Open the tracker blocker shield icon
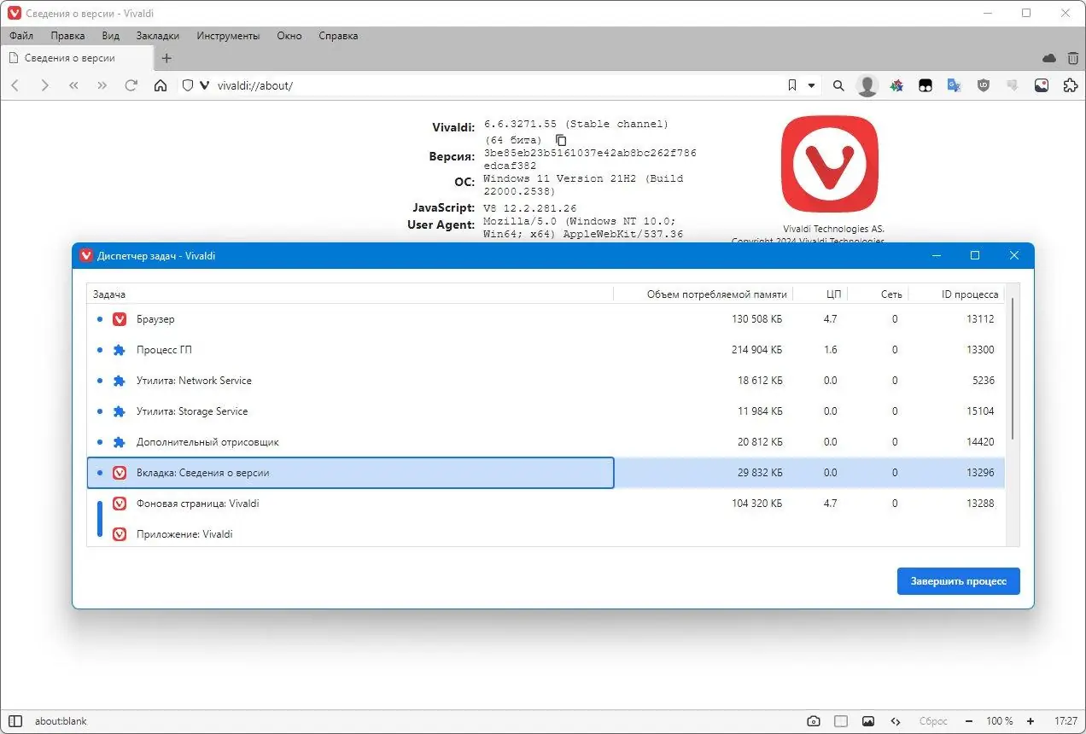The width and height of the screenshot is (1086, 734). (188, 85)
